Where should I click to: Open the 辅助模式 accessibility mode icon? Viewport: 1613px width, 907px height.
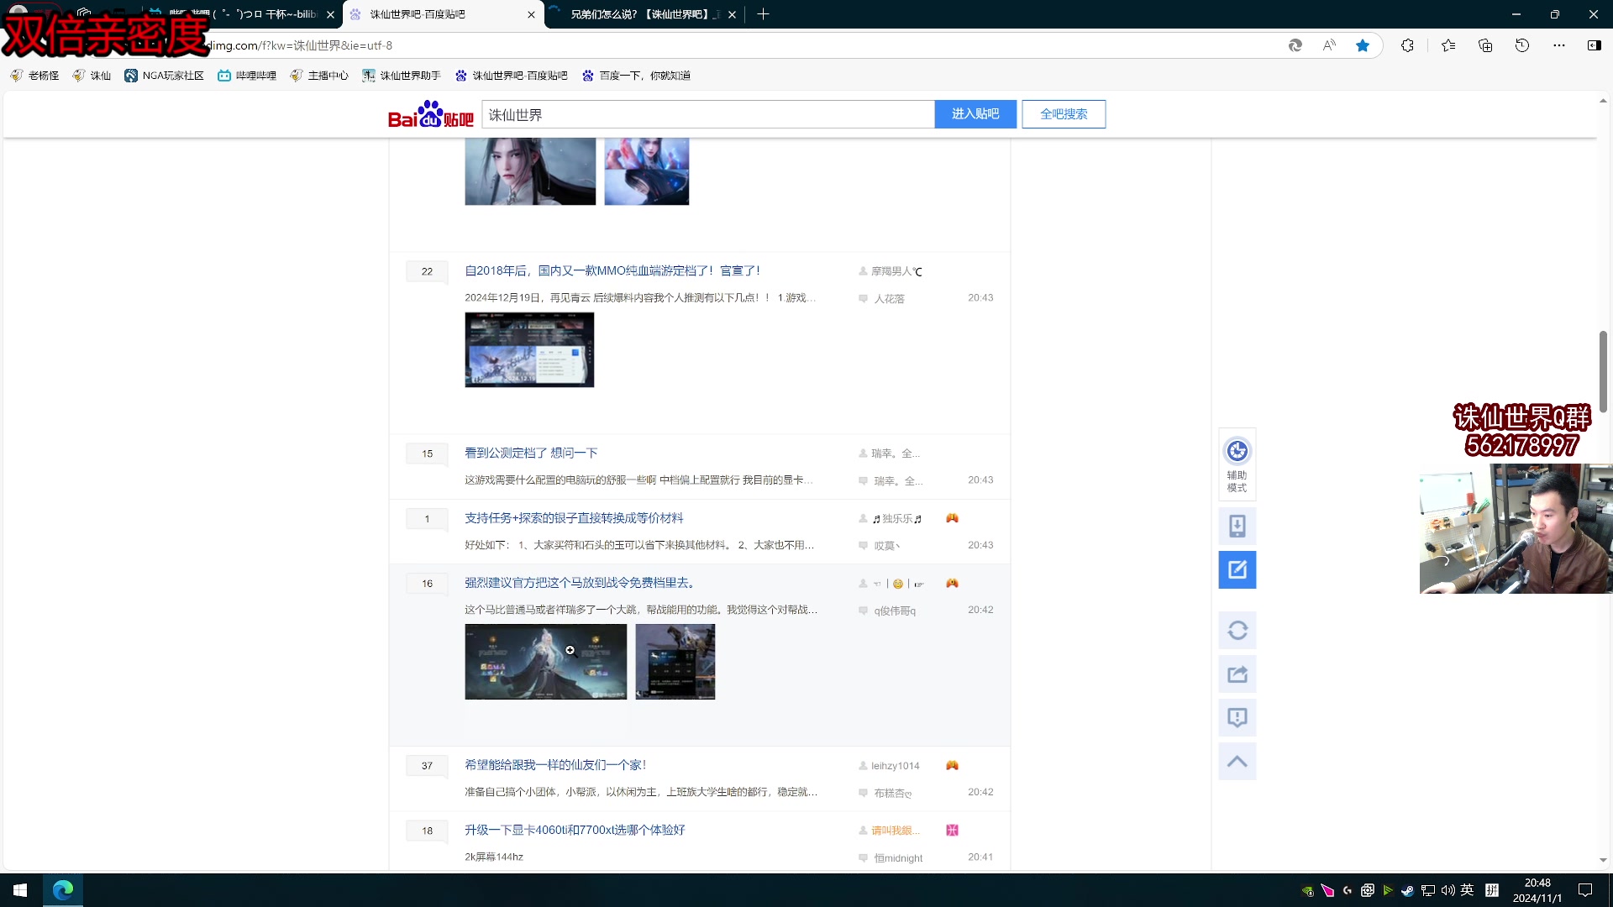[x=1237, y=464]
